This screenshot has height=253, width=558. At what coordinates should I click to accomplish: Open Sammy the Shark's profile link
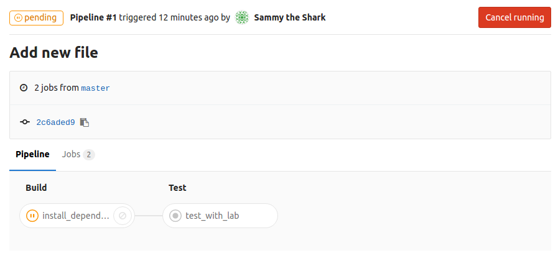[290, 17]
